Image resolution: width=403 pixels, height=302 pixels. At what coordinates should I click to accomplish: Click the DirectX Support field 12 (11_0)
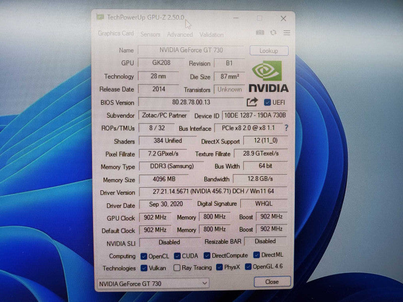pos(265,140)
